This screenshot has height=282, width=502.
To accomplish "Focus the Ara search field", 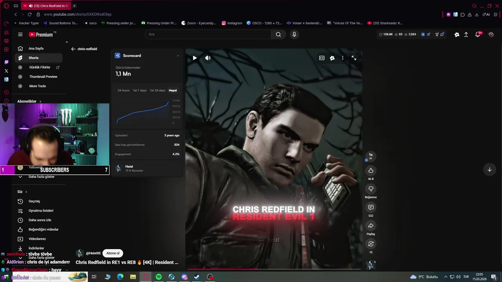I will click(x=208, y=34).
